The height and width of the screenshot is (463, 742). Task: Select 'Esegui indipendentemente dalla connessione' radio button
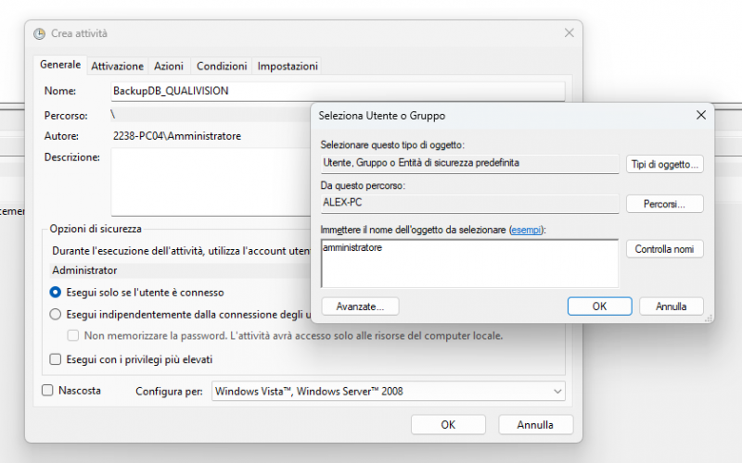56,314
